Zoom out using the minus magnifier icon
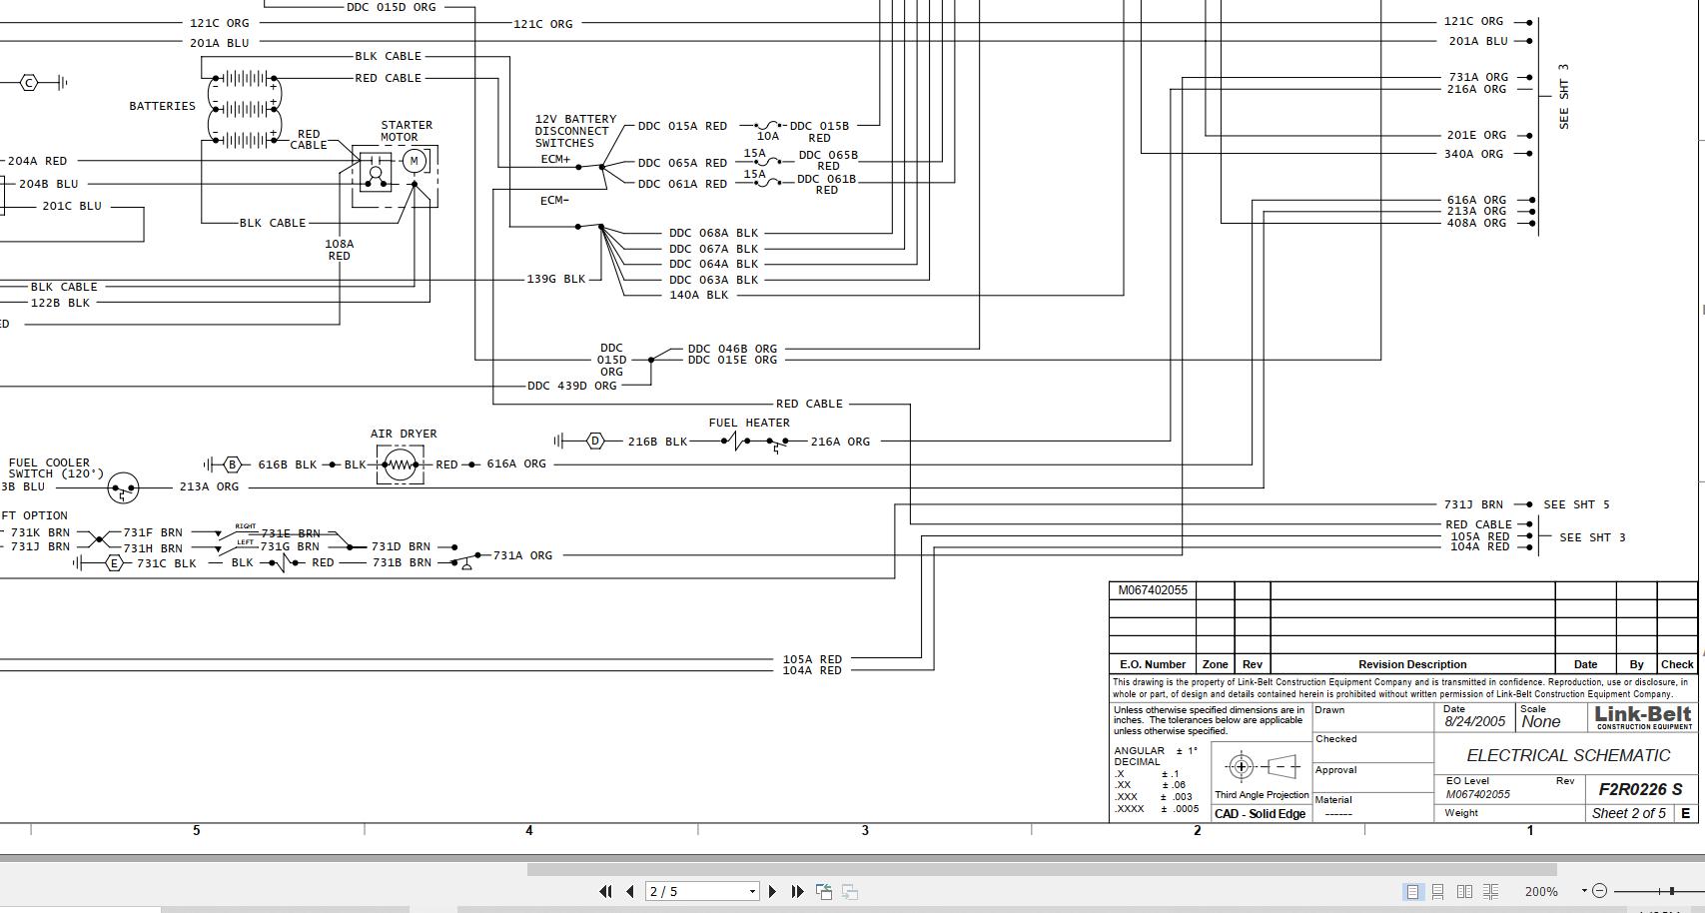Image resolution: width=1705 pixels, height=913 pixels. [x=1600, y=891]
